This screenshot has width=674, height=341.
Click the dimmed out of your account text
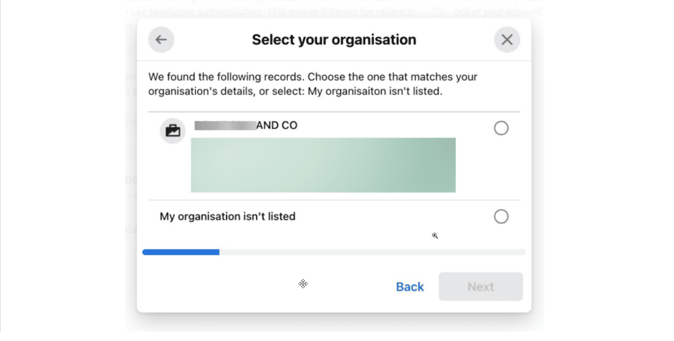point(499,12)
